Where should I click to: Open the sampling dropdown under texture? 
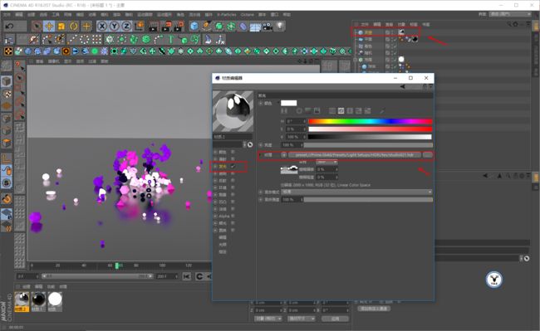(x=326, y=162)
